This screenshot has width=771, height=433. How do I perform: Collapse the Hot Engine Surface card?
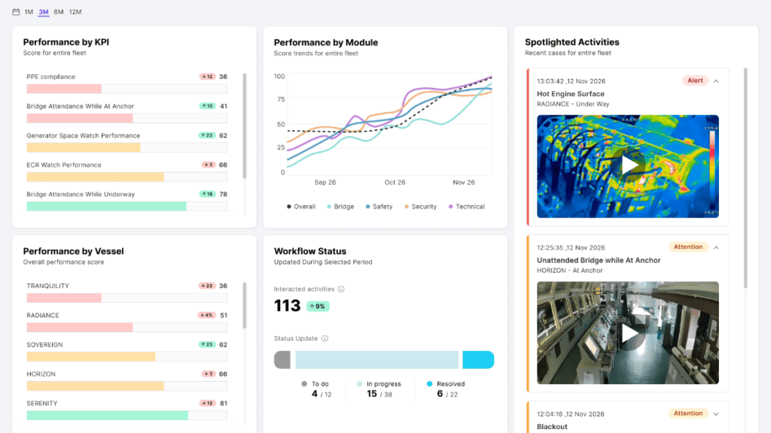point(716,81)
